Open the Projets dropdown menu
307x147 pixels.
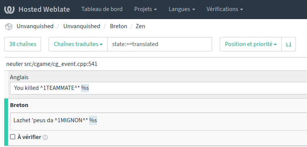pos(145,9)
